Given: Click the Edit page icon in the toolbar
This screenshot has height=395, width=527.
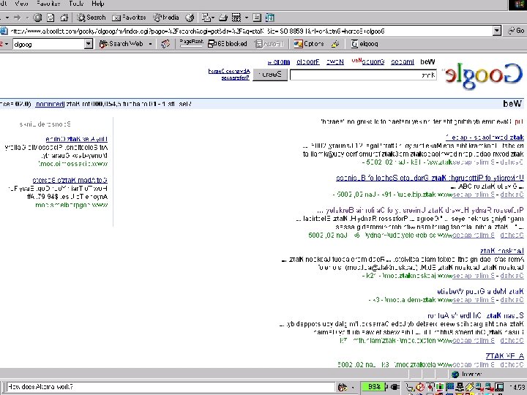Looking at the screenshot, I should coord(236,18).
